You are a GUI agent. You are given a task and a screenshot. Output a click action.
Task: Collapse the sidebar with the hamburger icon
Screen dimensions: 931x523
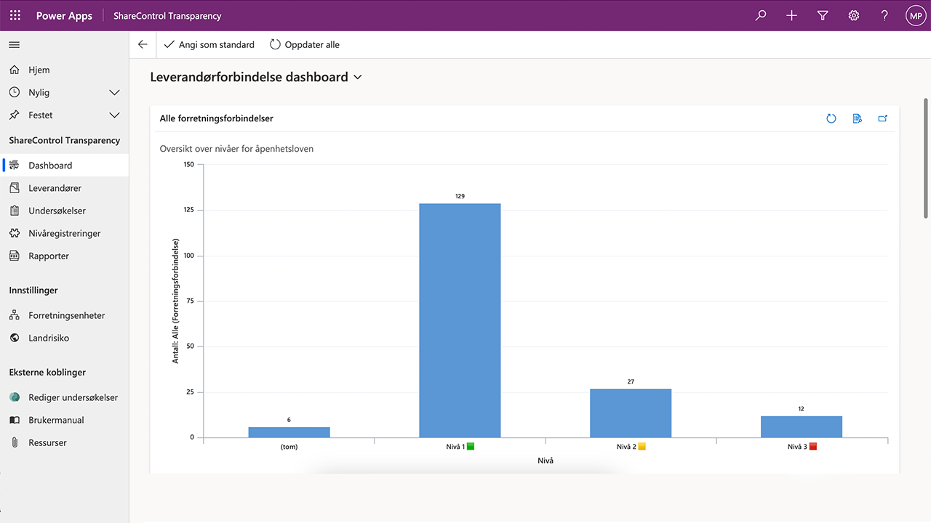click(13, 44)
